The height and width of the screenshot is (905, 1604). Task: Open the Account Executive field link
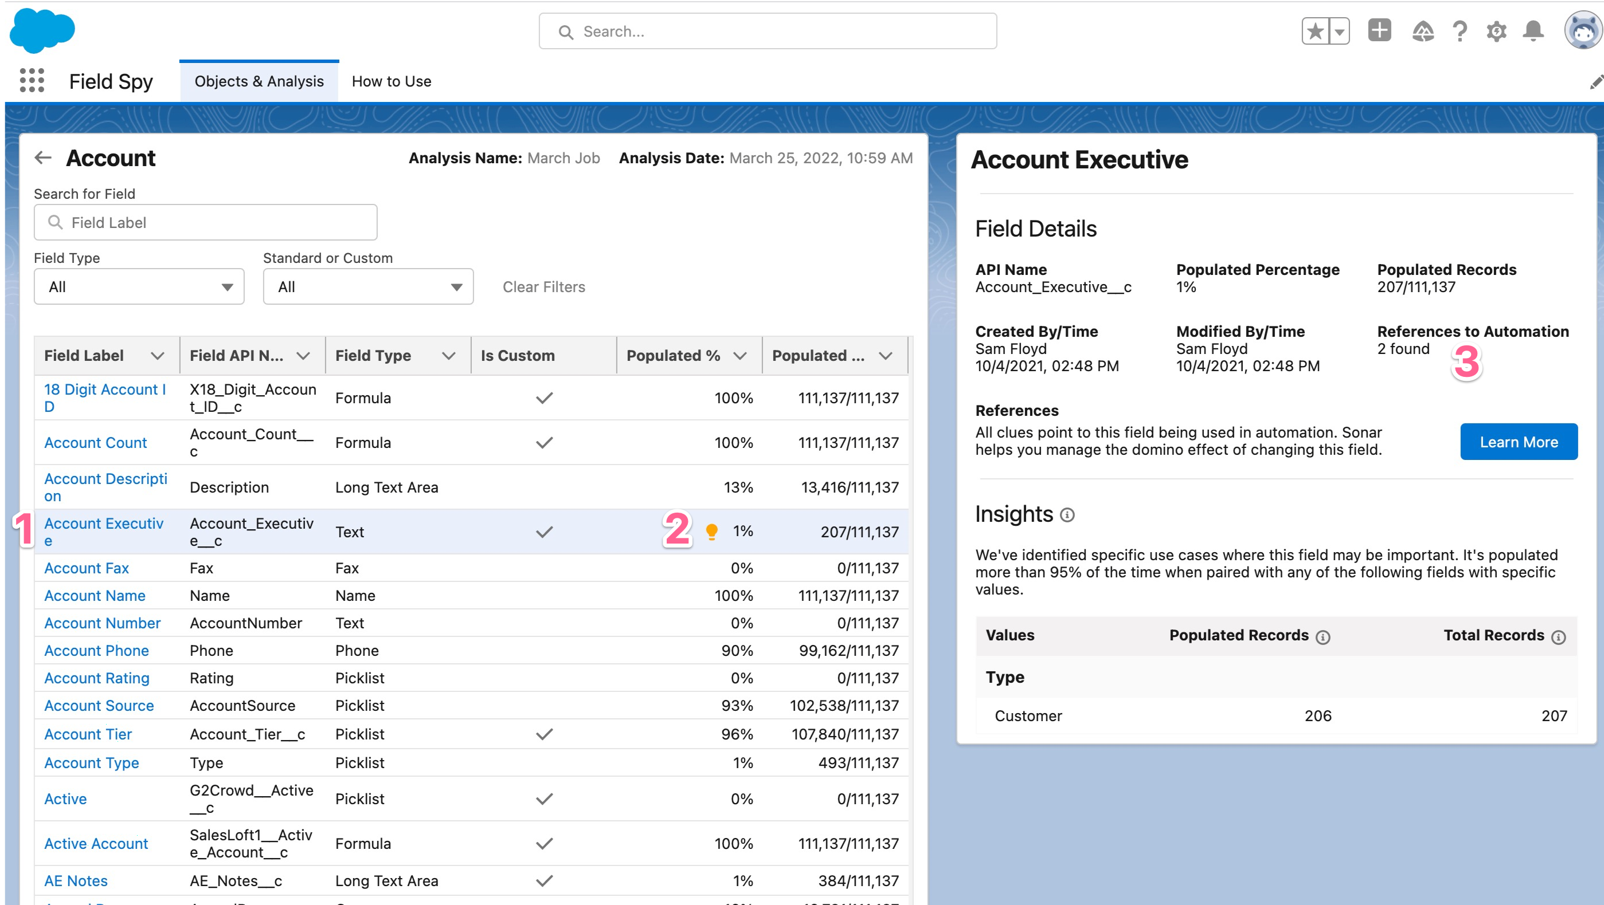pos(104,533)
